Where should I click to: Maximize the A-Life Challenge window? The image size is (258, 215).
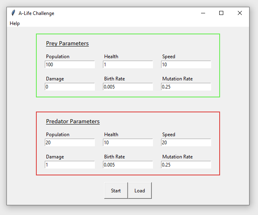(221, 13)
